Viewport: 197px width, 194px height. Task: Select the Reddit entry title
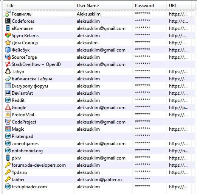point(18,100)
